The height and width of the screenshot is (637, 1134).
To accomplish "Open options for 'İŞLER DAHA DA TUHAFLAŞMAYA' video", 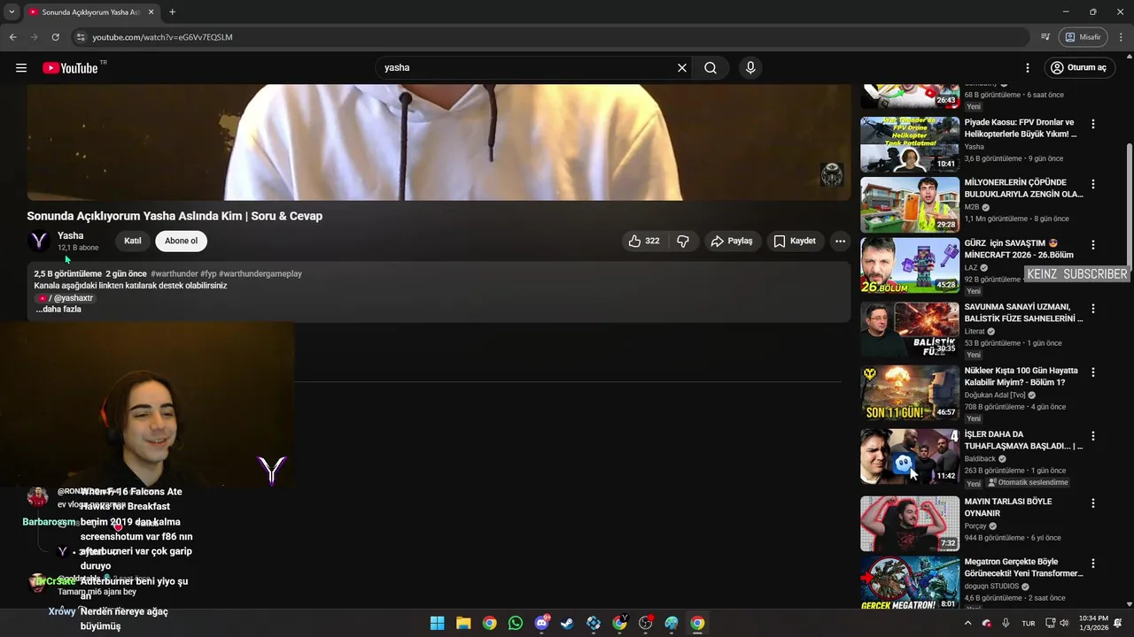I will pos(1093,436).
